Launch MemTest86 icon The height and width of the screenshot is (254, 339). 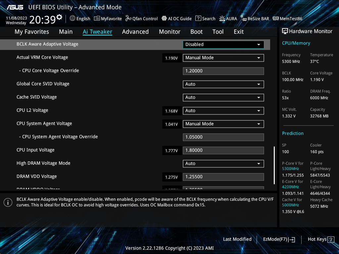276,19
